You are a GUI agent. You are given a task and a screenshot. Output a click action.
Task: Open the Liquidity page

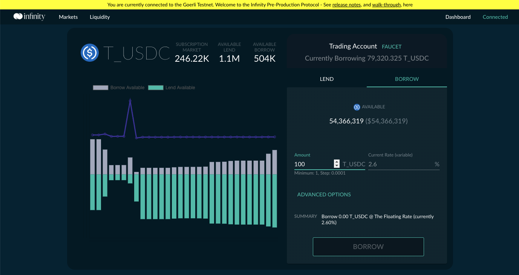100,17
